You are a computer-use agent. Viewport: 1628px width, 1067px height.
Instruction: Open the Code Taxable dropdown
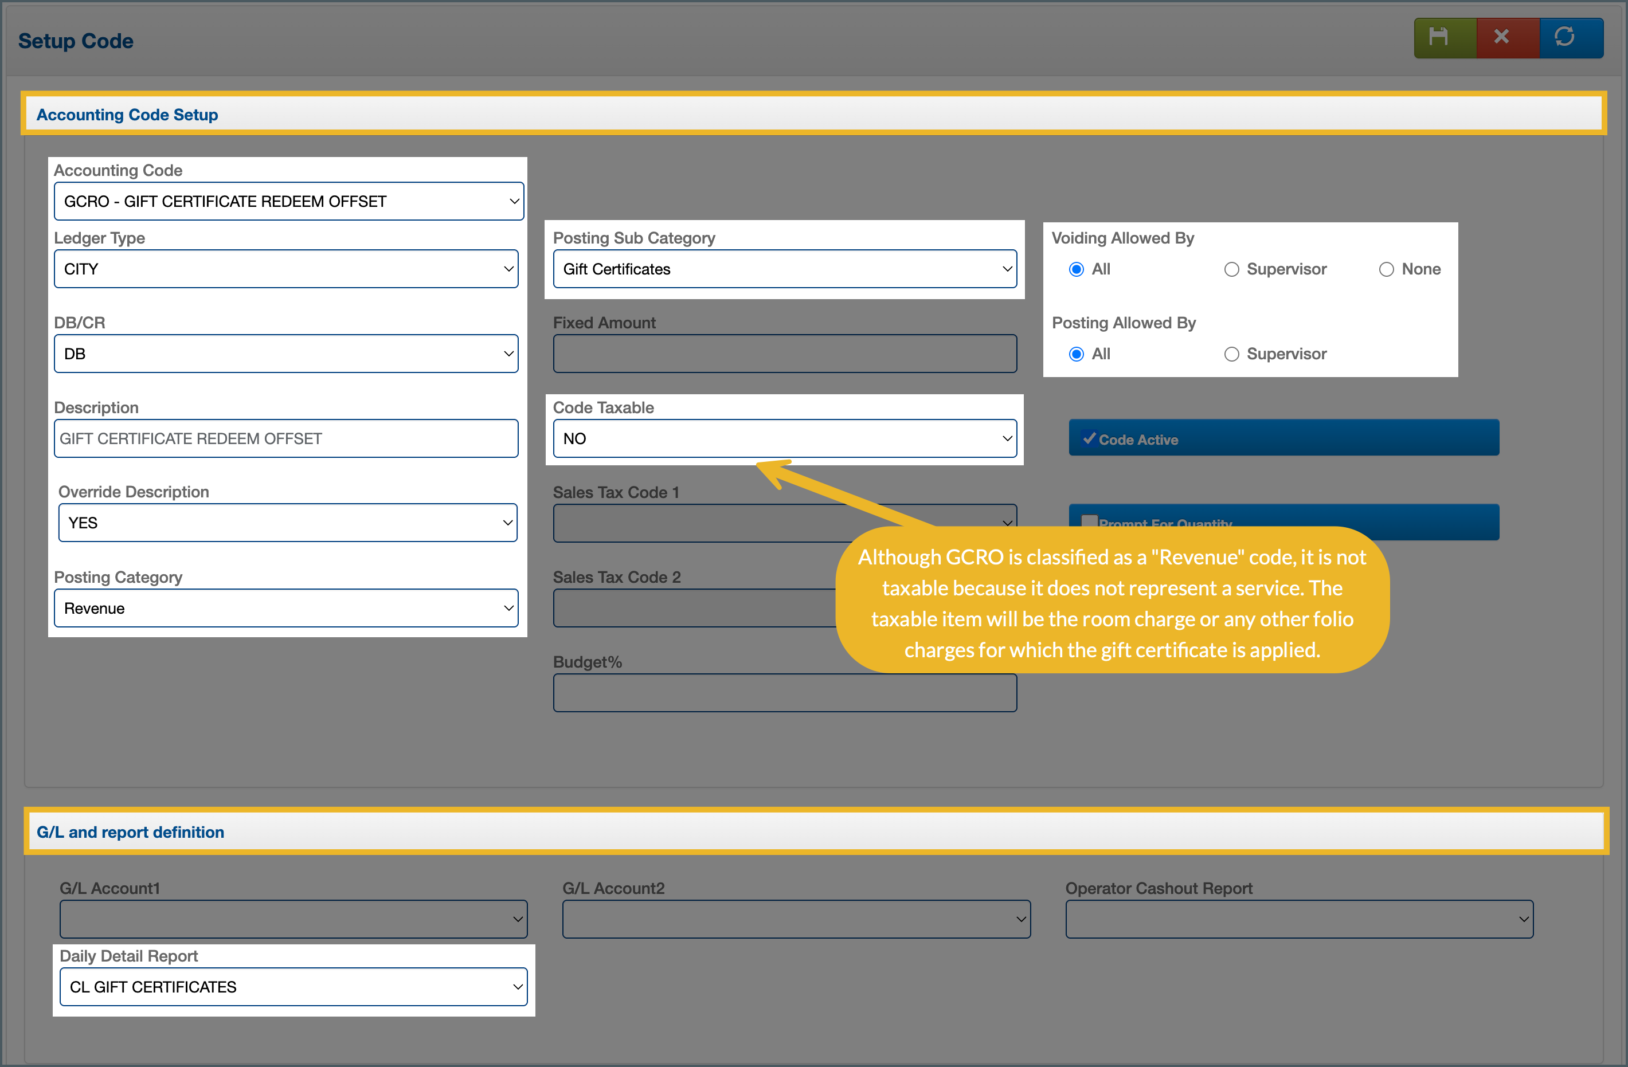pos(785,438)
